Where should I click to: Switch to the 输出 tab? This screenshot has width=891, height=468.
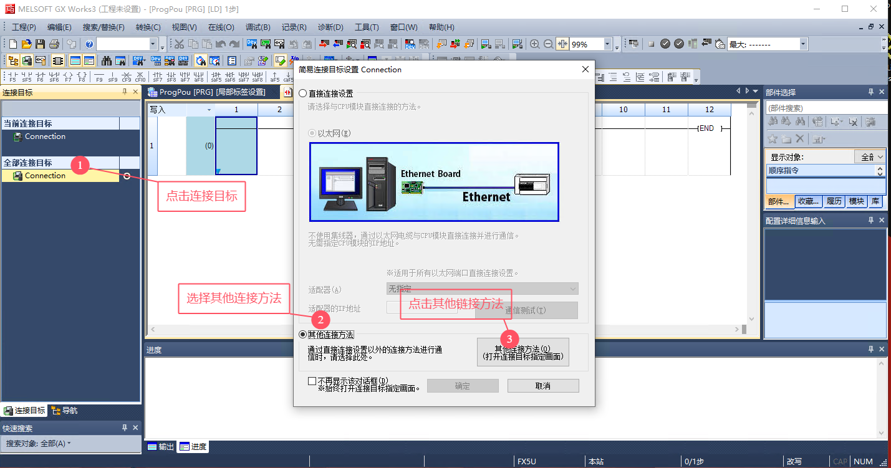(161, 447)
